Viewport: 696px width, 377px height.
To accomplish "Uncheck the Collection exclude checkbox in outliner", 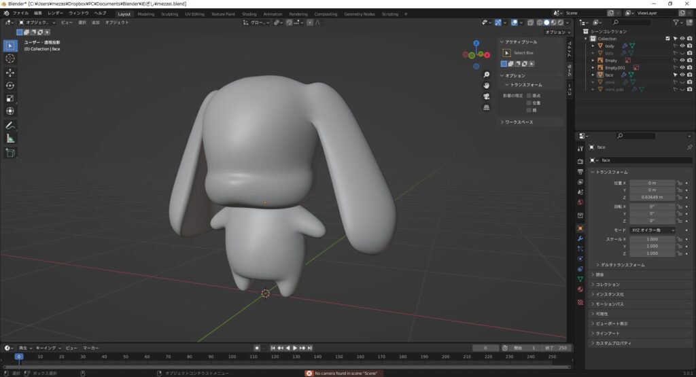I will coord(667,39).
